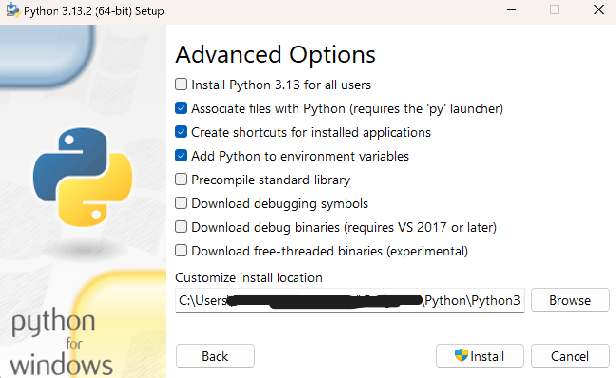Uncheck Associate files with Python option
Screen dimensions: 616x378
tap(181, 108)
